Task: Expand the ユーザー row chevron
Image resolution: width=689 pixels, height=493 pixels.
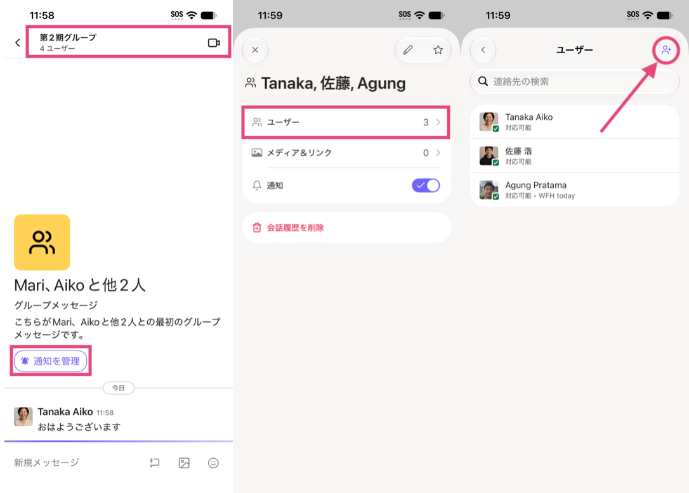Action: (x=438, y=122)
